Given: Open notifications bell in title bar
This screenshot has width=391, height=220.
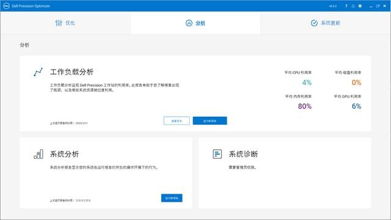Looking at the screenshot, I should (353, 6).
